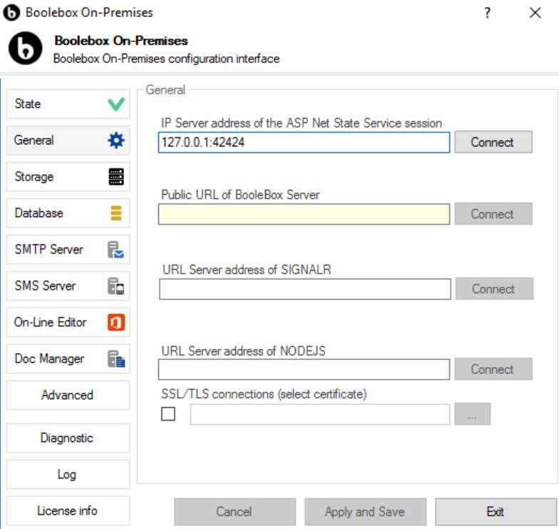Click Connect next to SIGNALR field
Viewport: 559px width, 529px height.
coord(495,288)
